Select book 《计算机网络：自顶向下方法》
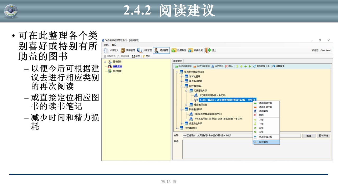 click(218, 119)
